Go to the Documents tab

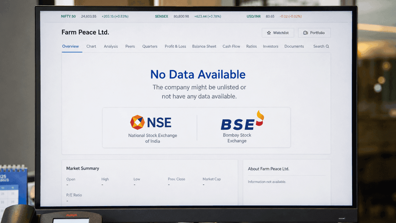click(294, 46)
